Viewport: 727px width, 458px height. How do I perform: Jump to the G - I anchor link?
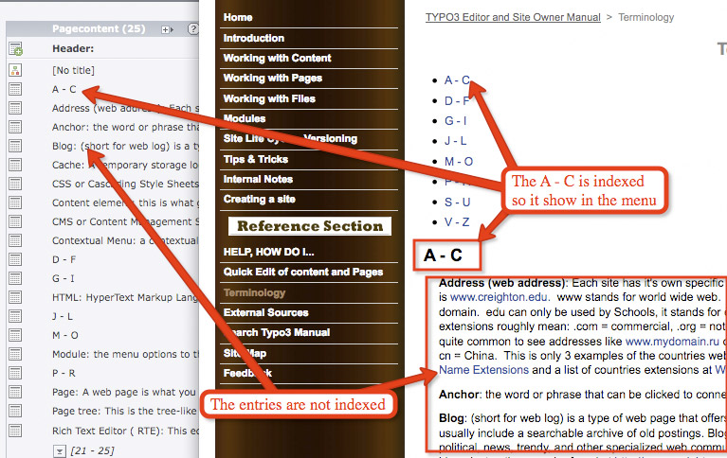click(x=456, y=120)
